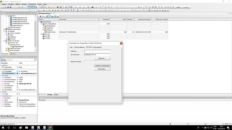Viewport: 232px width, 130px height.
Task: Select categorized view icon in Properties panel
Action: click(2, 60)
